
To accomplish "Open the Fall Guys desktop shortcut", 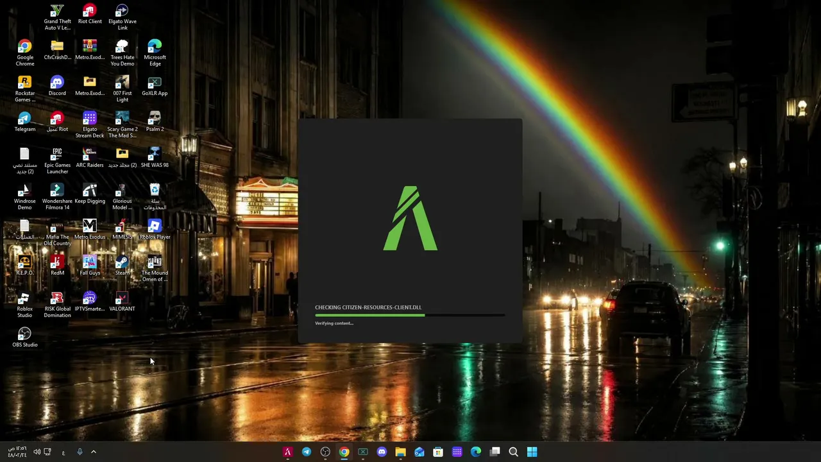I will 89,266.
